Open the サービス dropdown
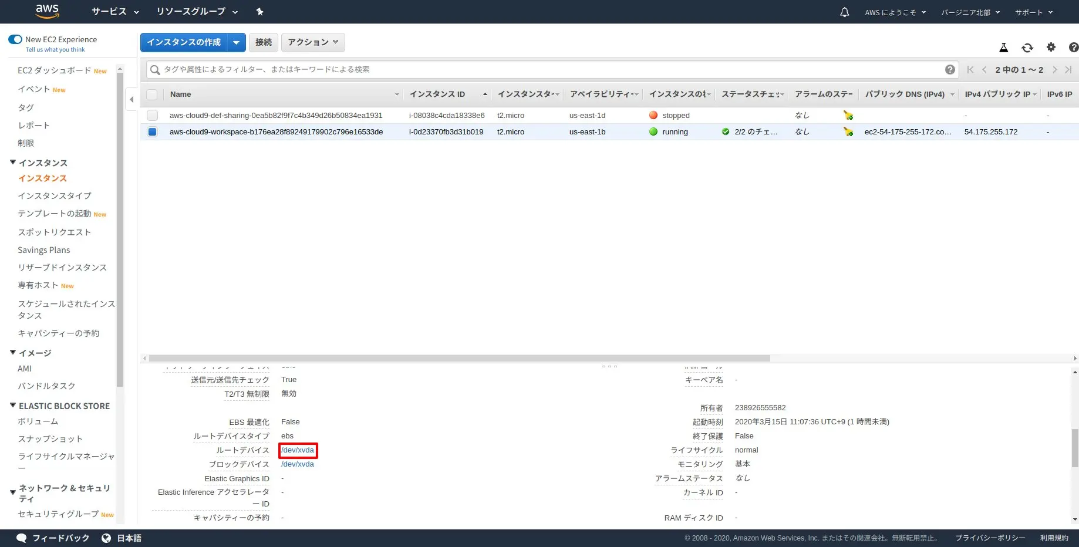The width and height of the screenshot is (1079, 547). pos(115,12)
